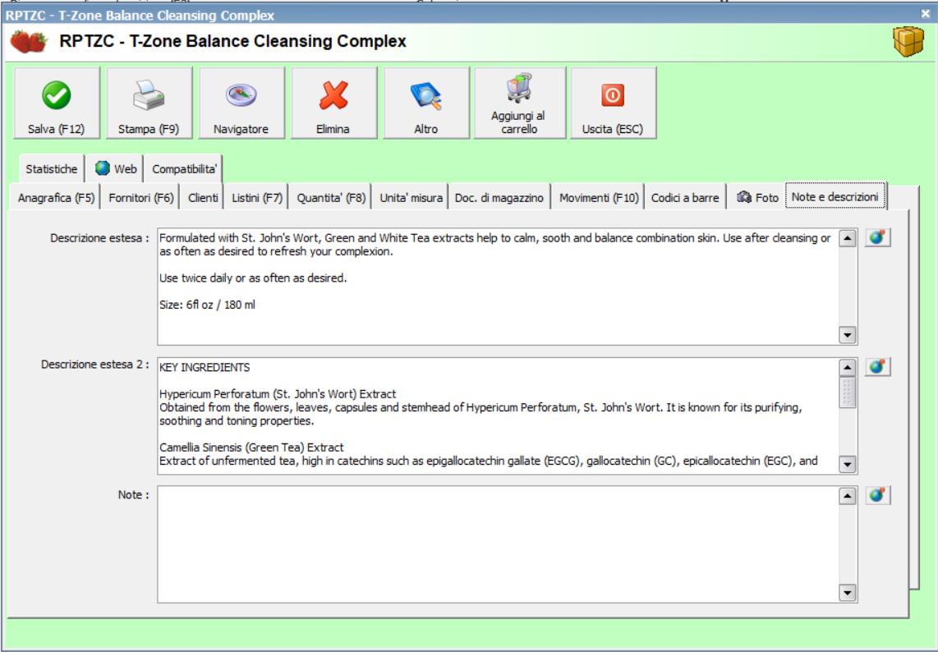Exit using the Uscita (ESC) button
The height and width of the screenshot is (652, 938).
(x=614, y=103)
